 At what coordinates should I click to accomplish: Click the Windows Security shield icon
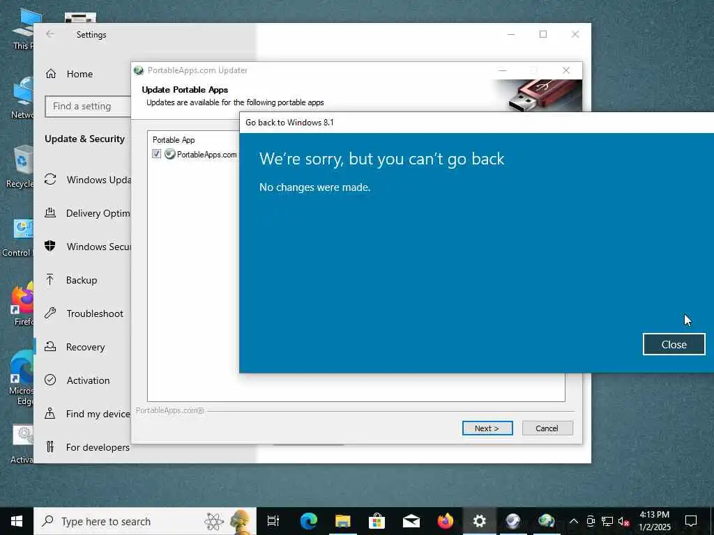(50, 246)
